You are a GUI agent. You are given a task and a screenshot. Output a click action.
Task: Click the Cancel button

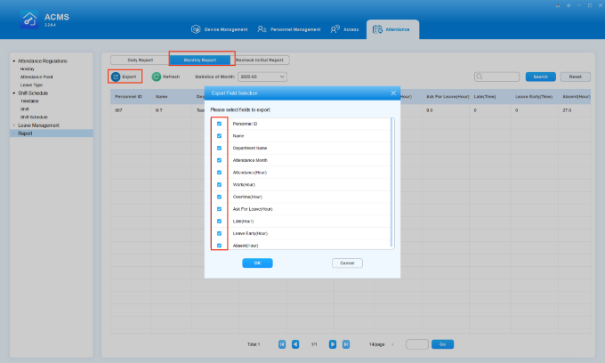tap(347, 263)
